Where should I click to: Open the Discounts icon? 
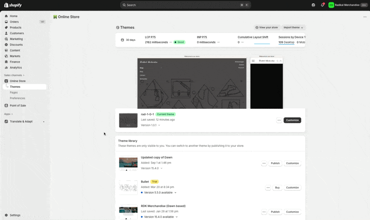[6, 44]
